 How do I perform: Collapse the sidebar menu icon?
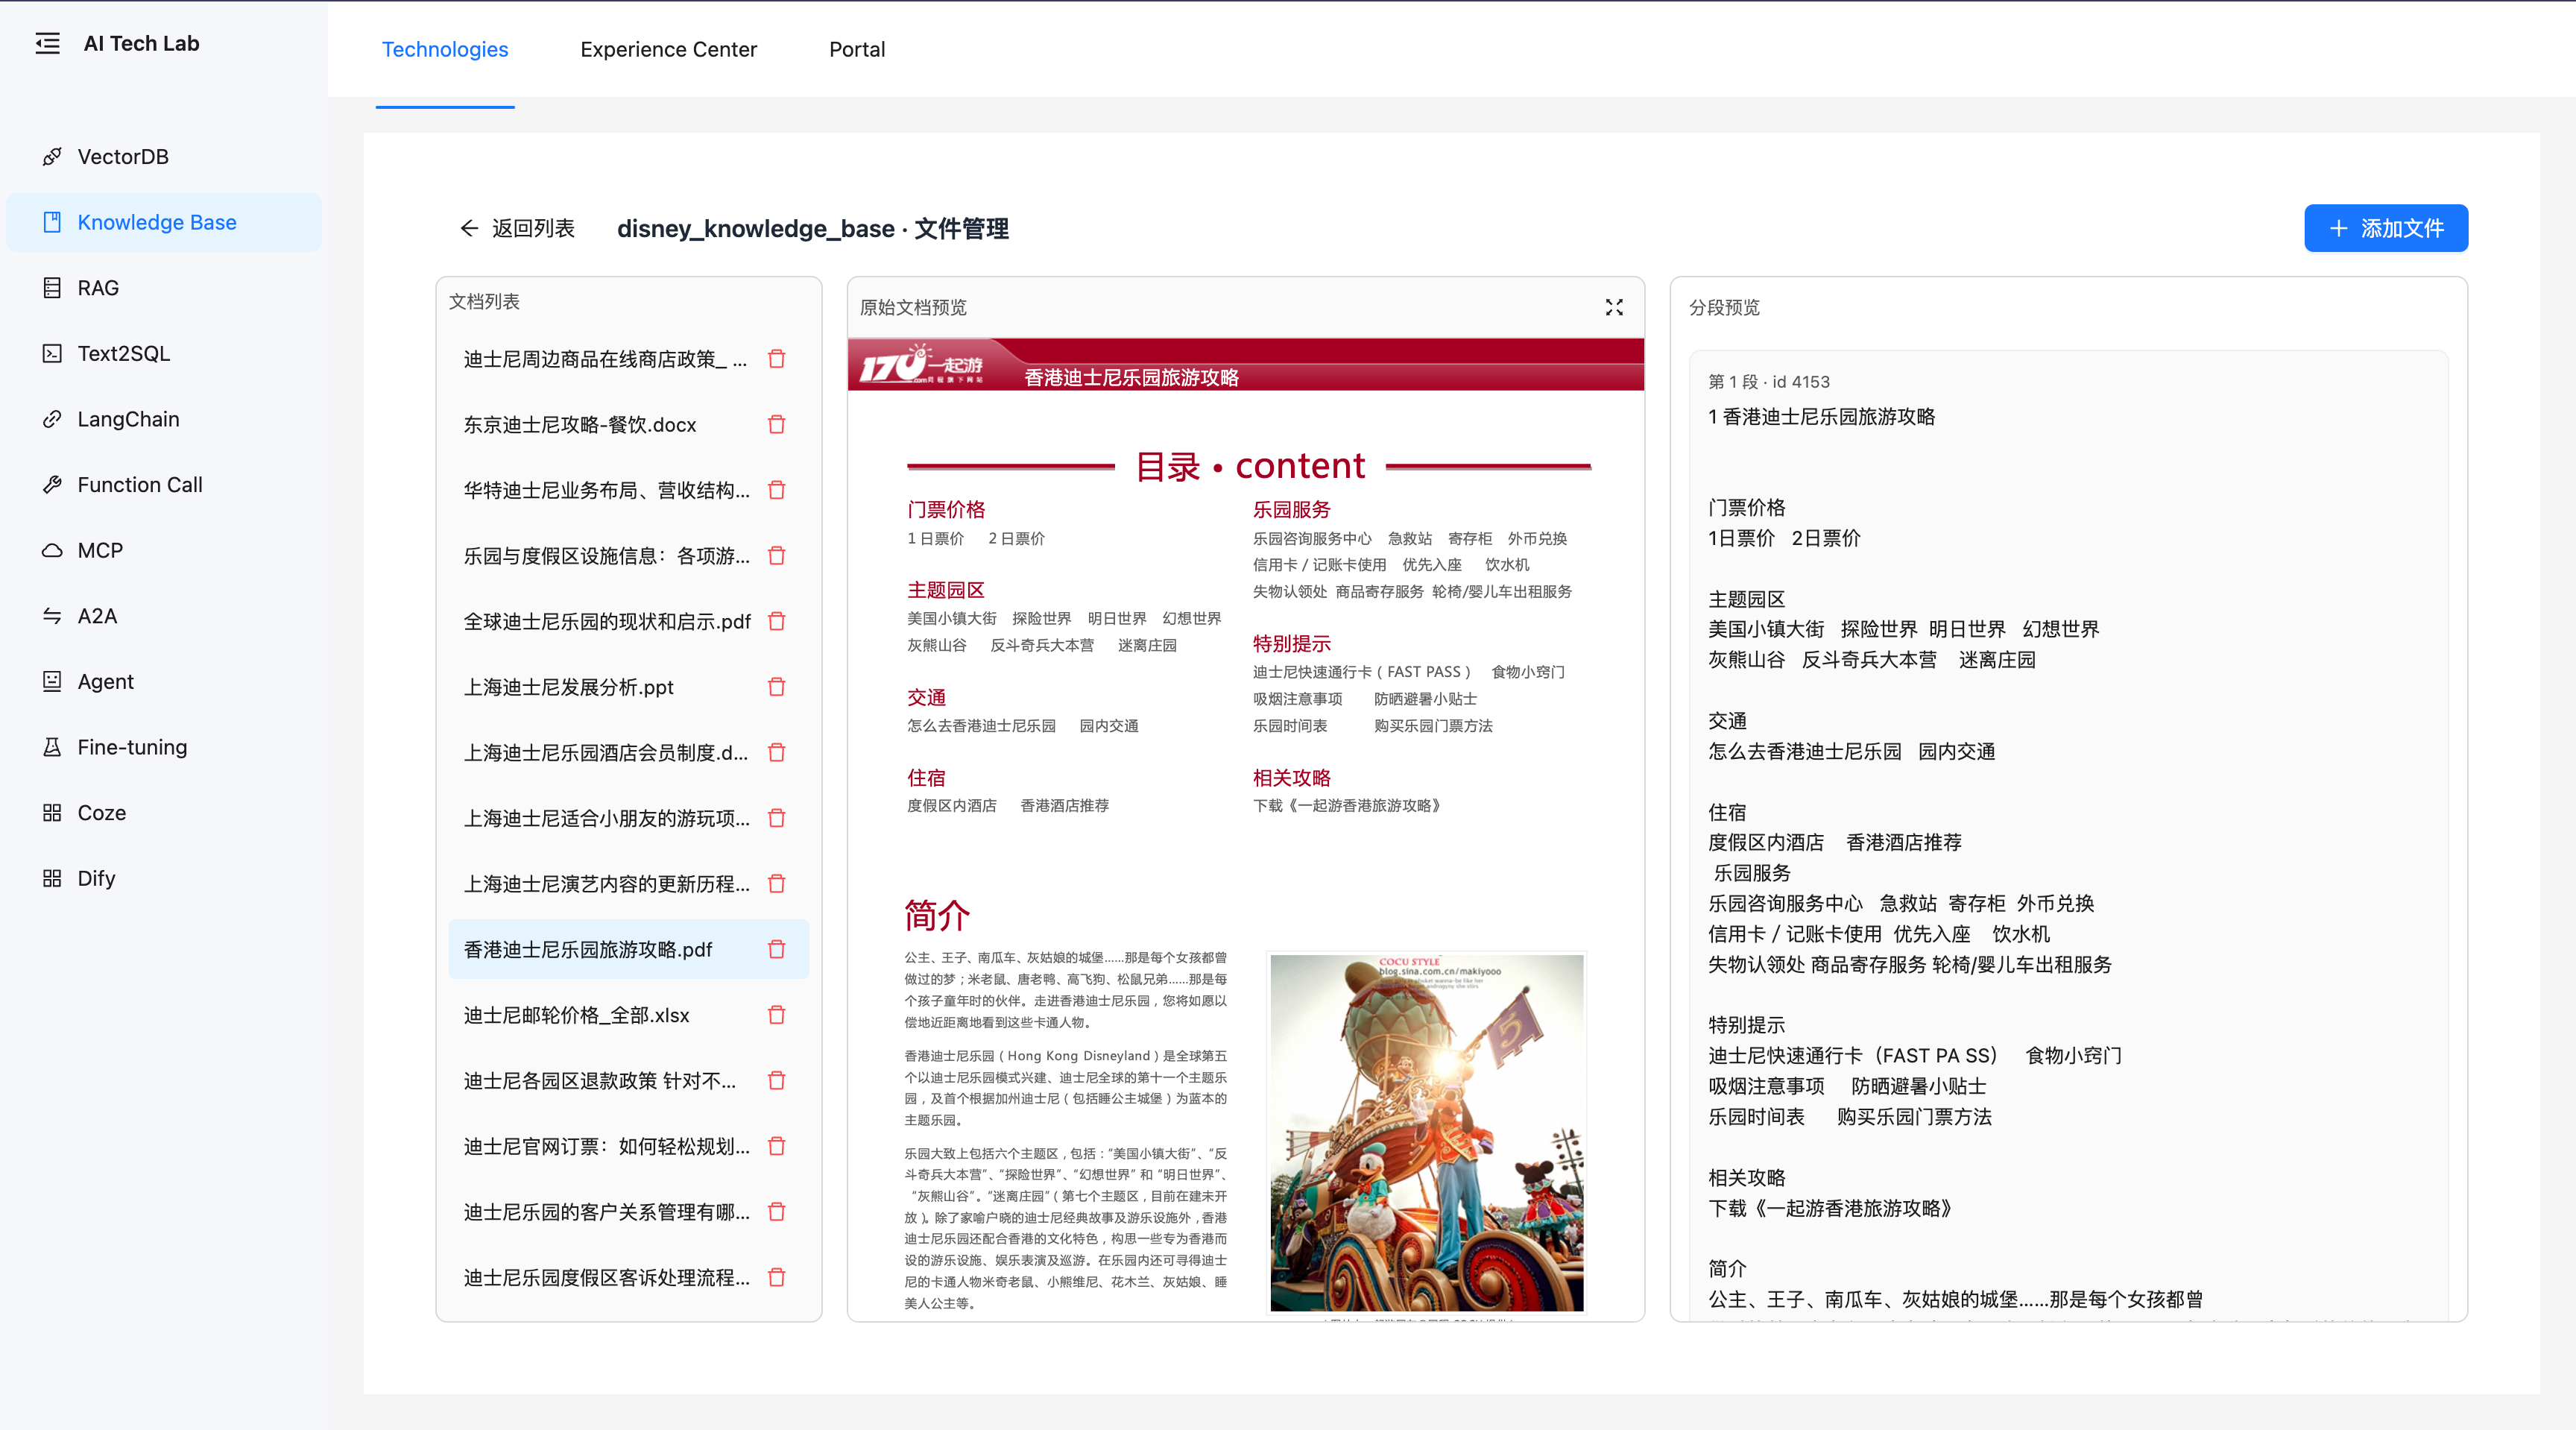47,43
